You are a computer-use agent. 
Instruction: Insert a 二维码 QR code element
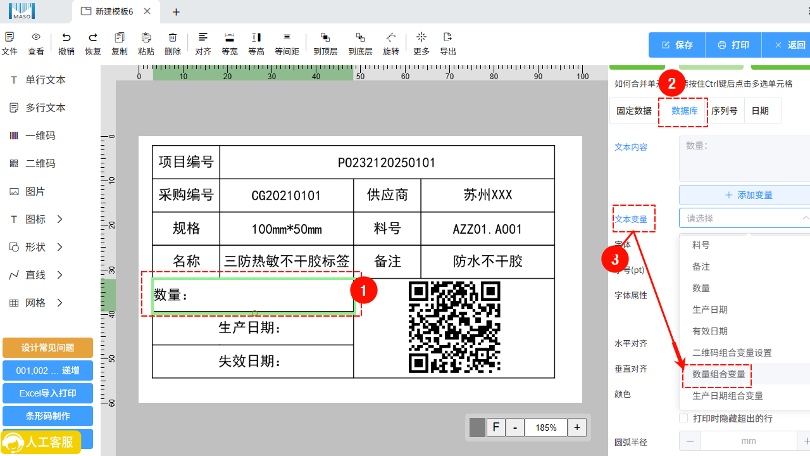(32, 163)
